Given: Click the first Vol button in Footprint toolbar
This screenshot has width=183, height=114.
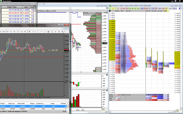Looking at the screenshot, I should point(150,8).
